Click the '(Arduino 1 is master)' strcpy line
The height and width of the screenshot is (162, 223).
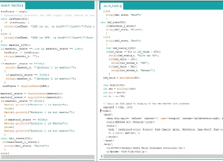(x=41, y=68)
